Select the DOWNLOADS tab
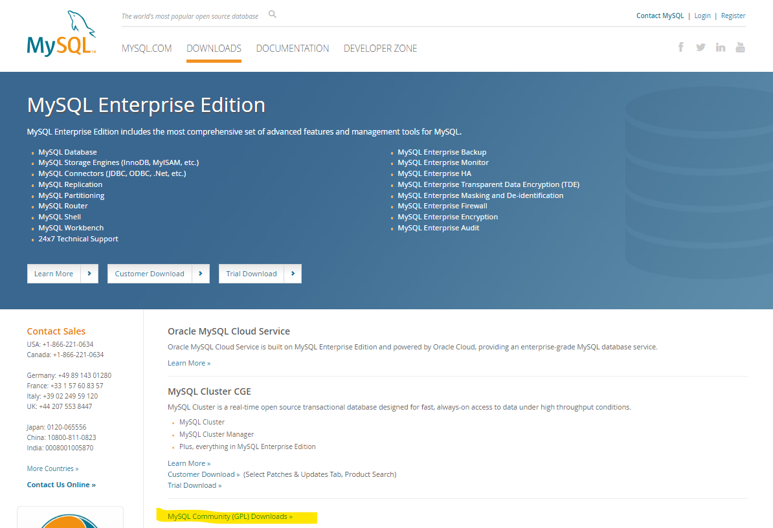The image size is (773, 528). point(214,49)
